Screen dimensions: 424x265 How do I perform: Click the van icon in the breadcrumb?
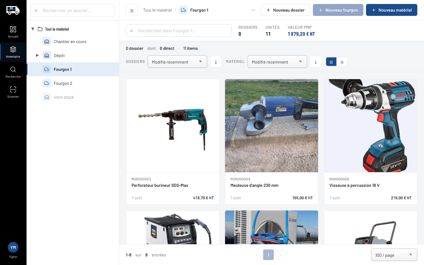tap(183, 10)
